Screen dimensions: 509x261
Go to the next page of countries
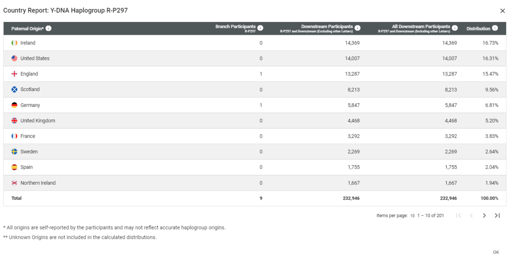(484, 215)
